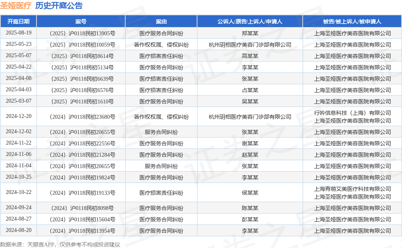Image resolution: width=402 pixels, height=248 pixels.
Task: Click case number 沪0118民初8098号
Action: click(x=92, y=208)
